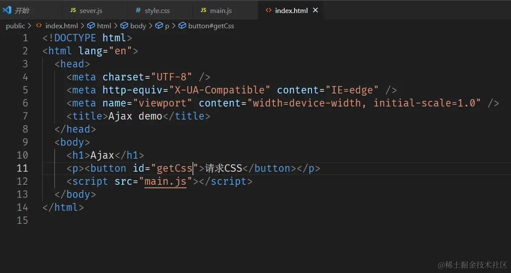
Task: Open the sever.js tab
Action: pyautogui.click(x=95, y=10)
